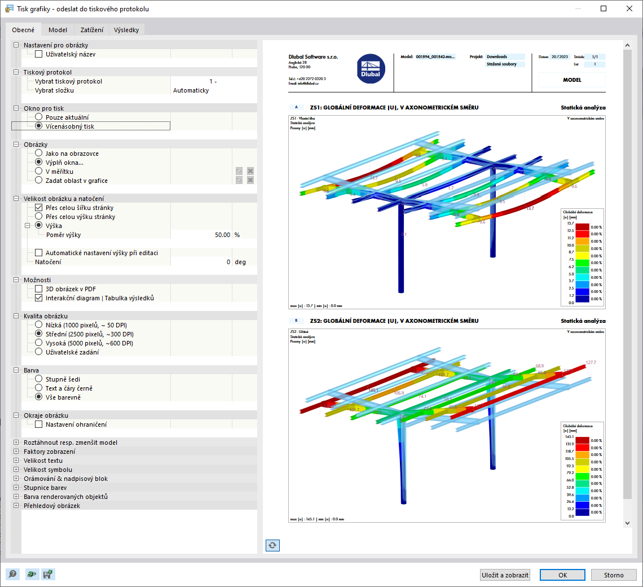643x587 pixels.
Task: Click the dialog title bar icon
Action: click(x=9, y=8)
